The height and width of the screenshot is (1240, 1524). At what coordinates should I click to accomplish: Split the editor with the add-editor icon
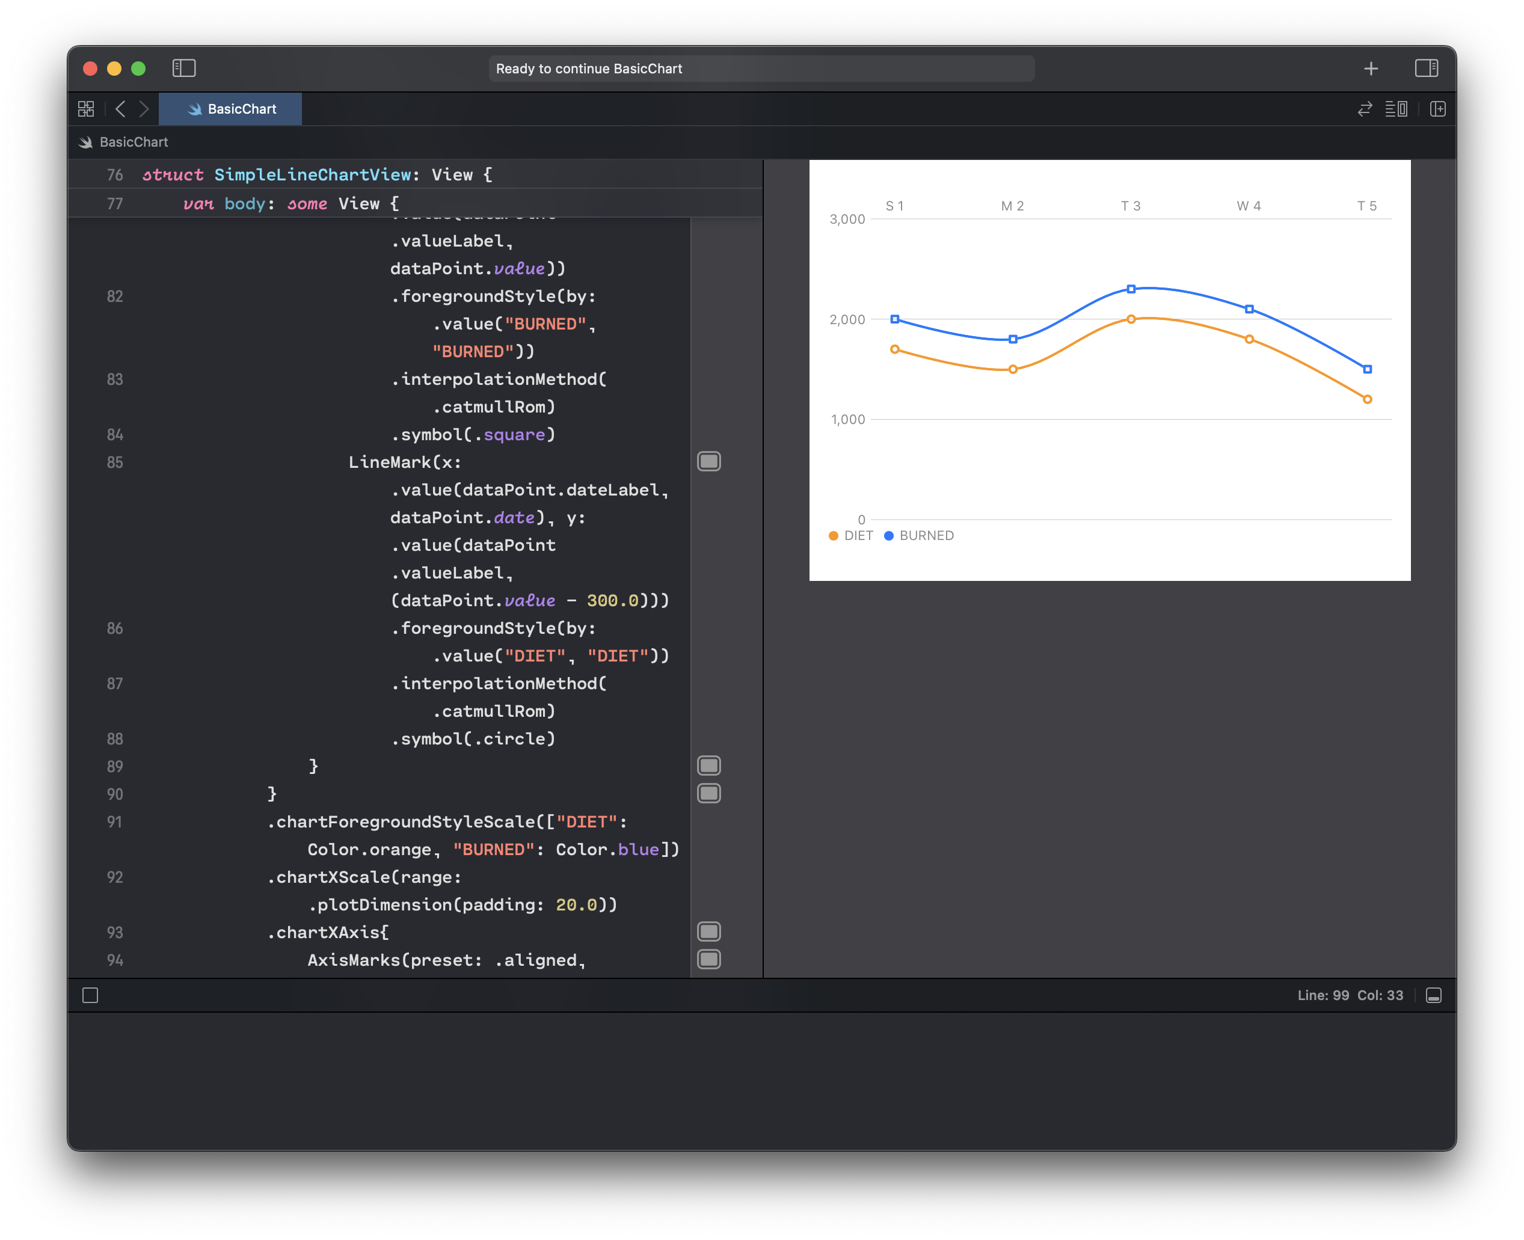1437,109
